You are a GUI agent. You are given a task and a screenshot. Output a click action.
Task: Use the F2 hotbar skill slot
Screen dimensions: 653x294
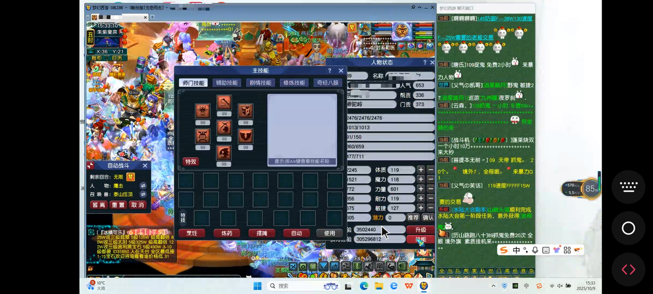click(335, 266)
